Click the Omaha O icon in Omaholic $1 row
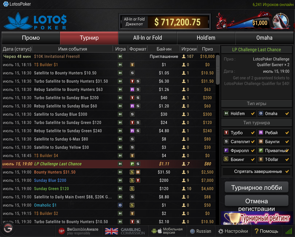 pyautogui.click(x=120, y=205)
